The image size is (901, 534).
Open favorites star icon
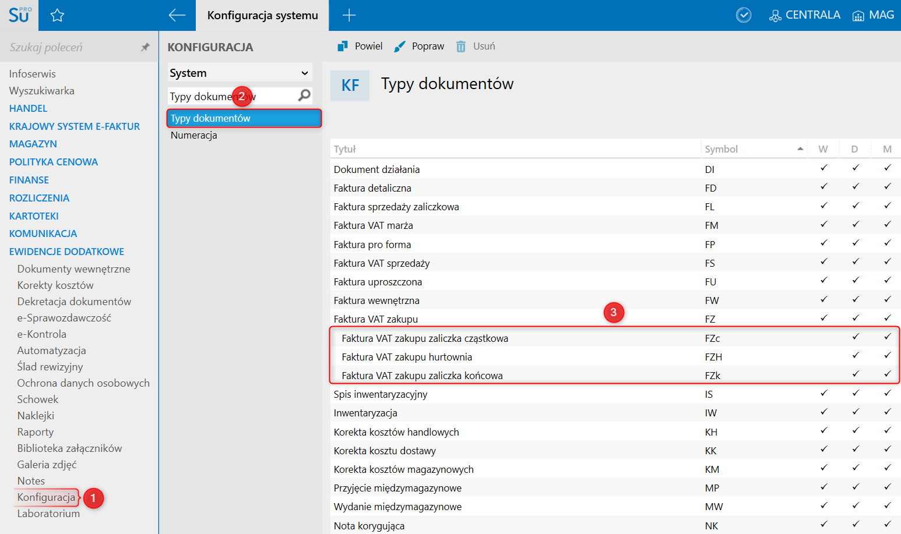(57, 16)
